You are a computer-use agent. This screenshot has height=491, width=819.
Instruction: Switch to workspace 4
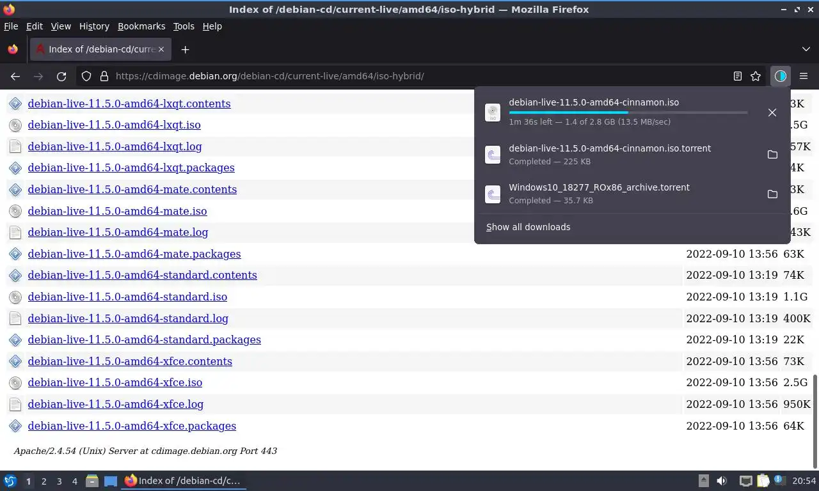(x=74, y=481)
